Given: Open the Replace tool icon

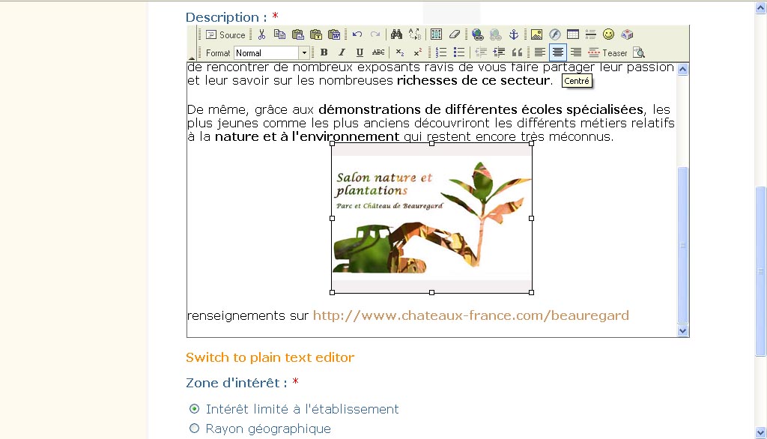Looking at the screenshot, I should (415, 34).
